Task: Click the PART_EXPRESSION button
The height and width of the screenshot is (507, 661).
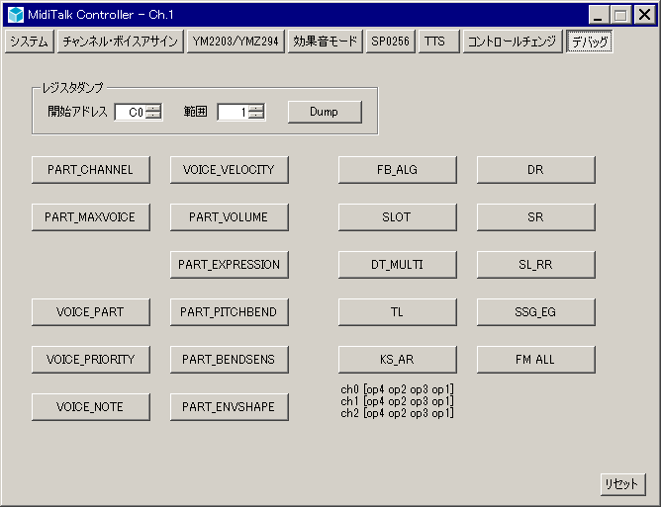Action: click(230, 265)
